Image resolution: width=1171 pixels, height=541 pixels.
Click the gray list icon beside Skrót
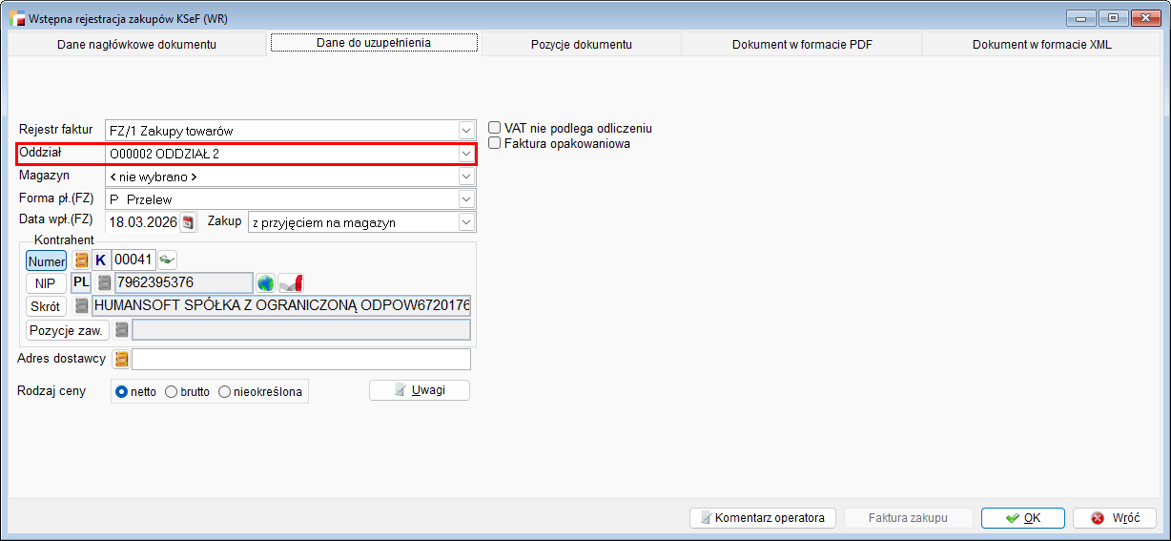(x=82, y=306)
